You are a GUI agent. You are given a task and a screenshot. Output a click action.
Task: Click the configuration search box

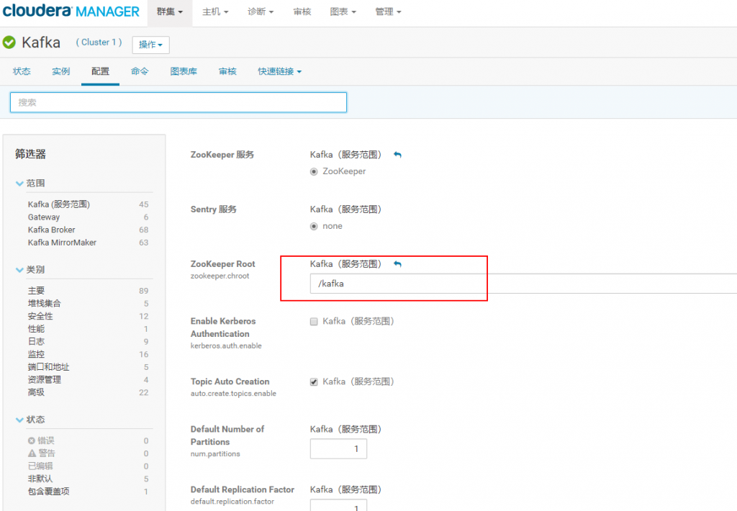pos(178,102)
